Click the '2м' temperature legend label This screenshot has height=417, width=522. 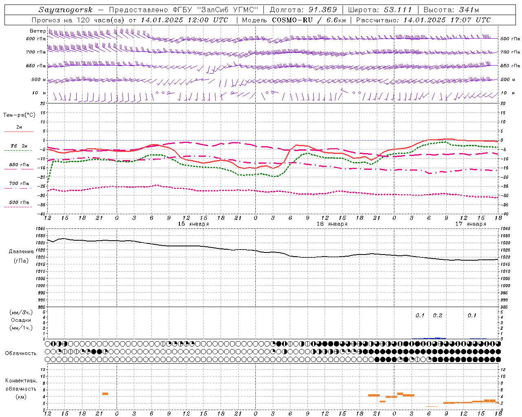point(19,127)
